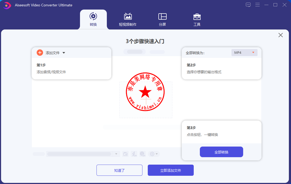
Task: Open the 工具 toolbox tab
Action: [x=197, y=20]
